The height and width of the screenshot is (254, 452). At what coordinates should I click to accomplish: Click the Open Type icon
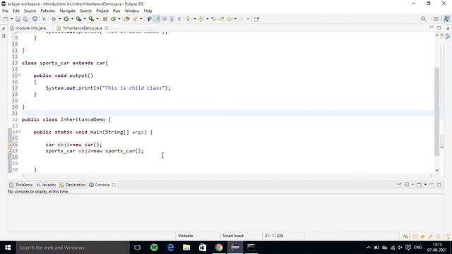[127, 19]
